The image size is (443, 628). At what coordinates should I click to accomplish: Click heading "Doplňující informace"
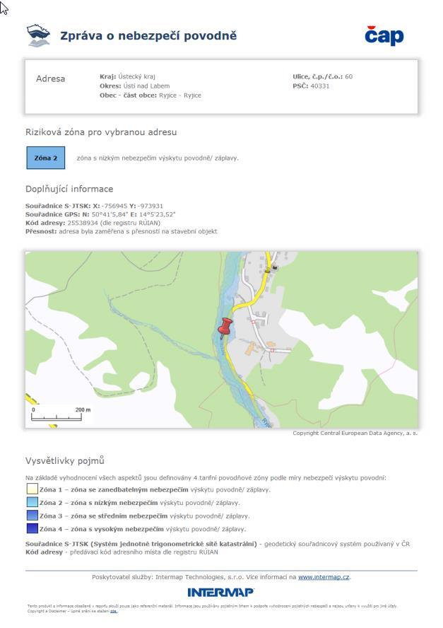tap(69, 189)
